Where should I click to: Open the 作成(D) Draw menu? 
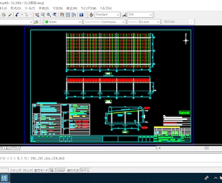43,8
